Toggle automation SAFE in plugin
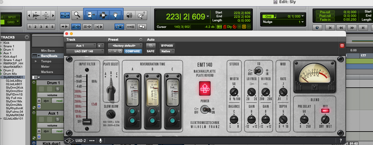The width and height of the screenshot is (373, 145). (151, 51)
